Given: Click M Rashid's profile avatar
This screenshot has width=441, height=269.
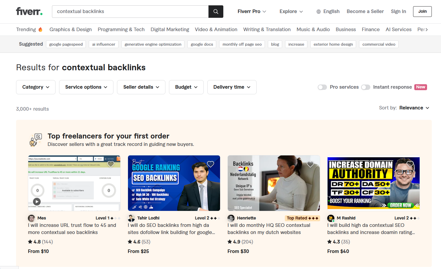Looking at the screenshot, I should [x=331, y=218].
